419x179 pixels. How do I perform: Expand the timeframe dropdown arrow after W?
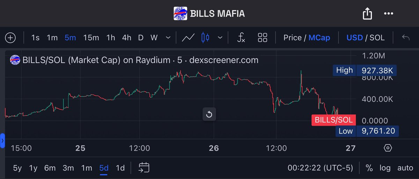pos(168,38)
